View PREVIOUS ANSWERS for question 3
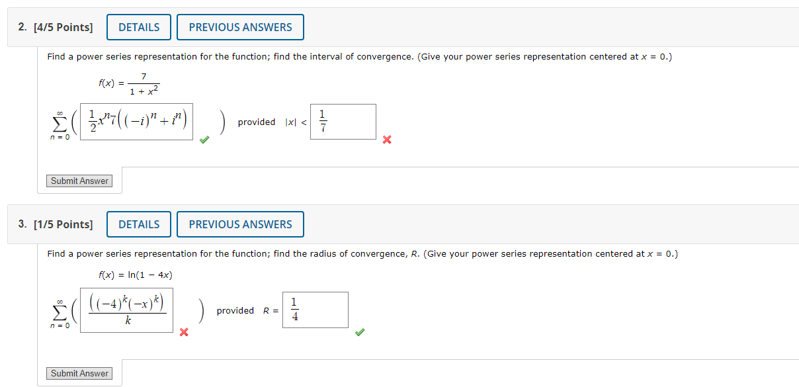This screenshot has width=799, height=387. pyautogui.click(x=240, y=224)
